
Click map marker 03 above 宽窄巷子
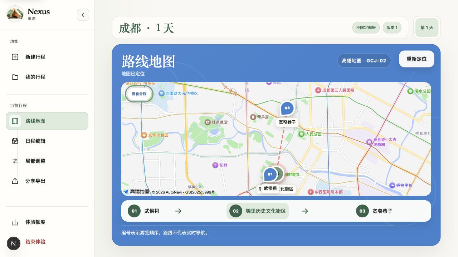[x=287, y=108]
